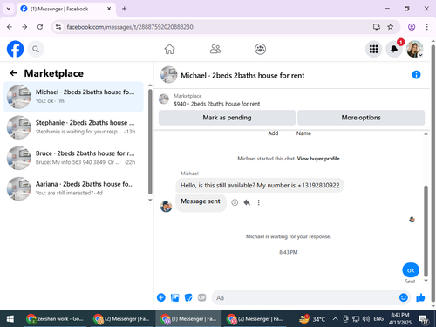The width and height of the screenshot is (436, 327).
Task: Open Stephanie's conversation
Action: 73,127
